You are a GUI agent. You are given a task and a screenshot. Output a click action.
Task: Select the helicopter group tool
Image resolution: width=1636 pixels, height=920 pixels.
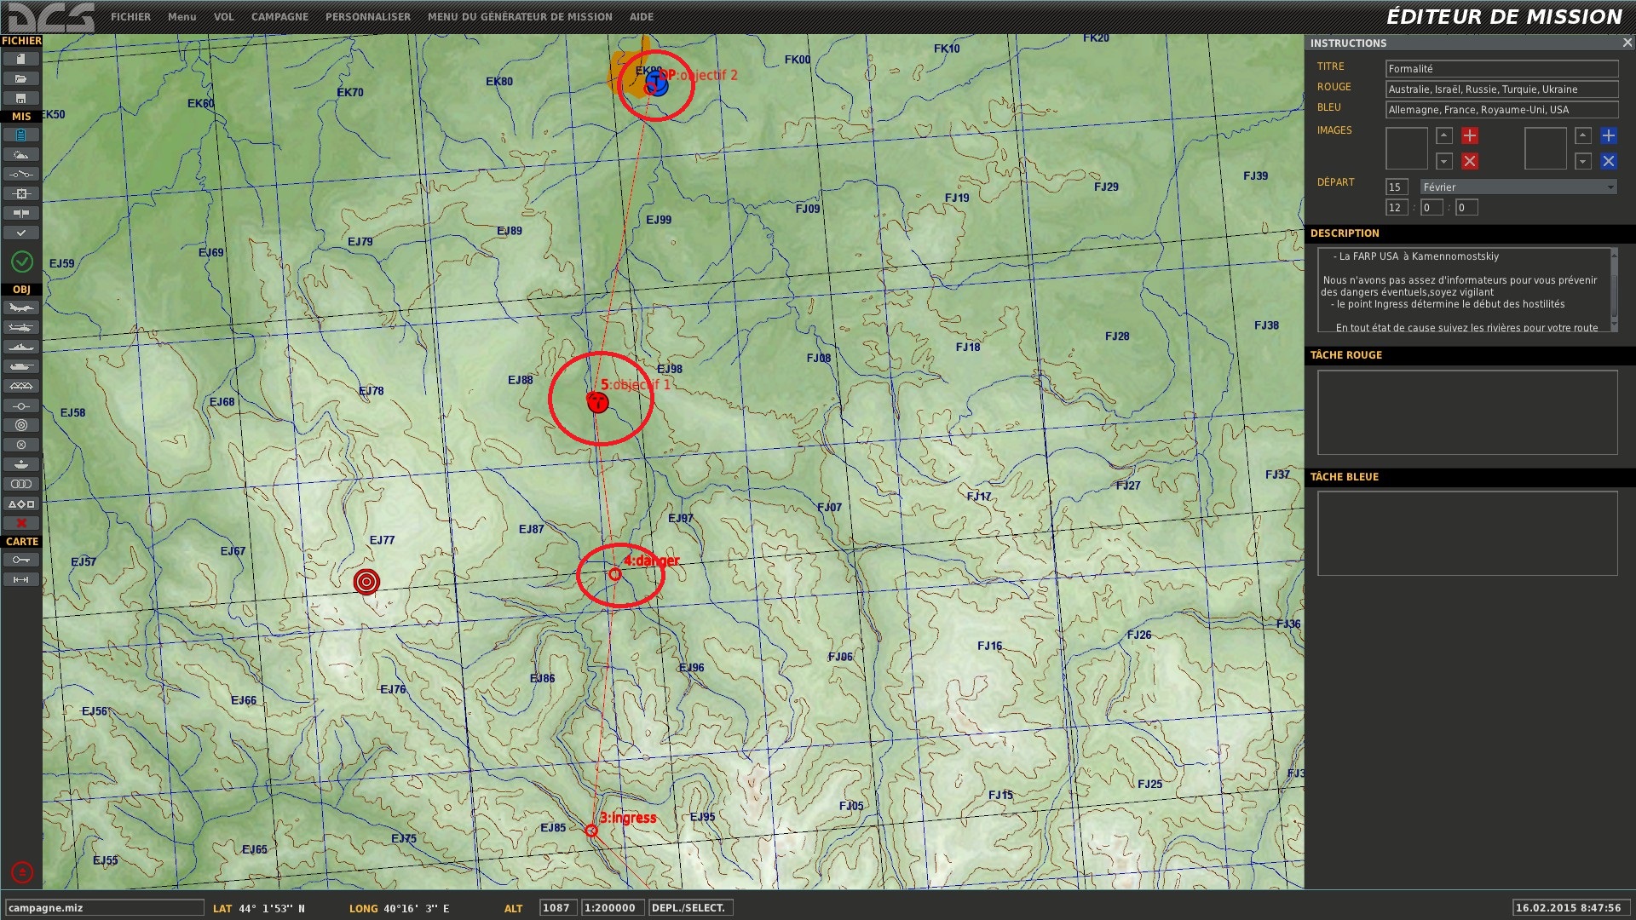pyautogui.click(x=21, y=327)
